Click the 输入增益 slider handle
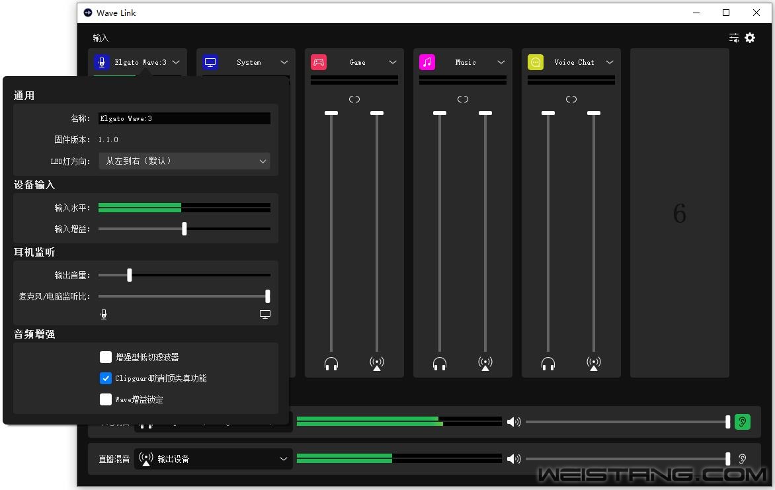 [184, 229]
